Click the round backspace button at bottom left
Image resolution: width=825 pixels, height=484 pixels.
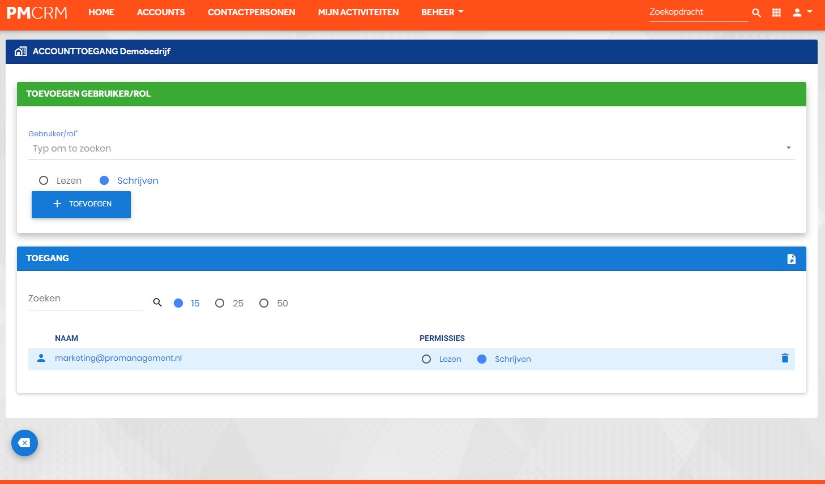(x=24, y=443)
